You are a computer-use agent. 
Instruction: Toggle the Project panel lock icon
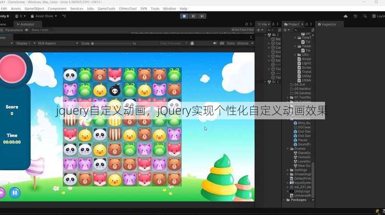307,24
